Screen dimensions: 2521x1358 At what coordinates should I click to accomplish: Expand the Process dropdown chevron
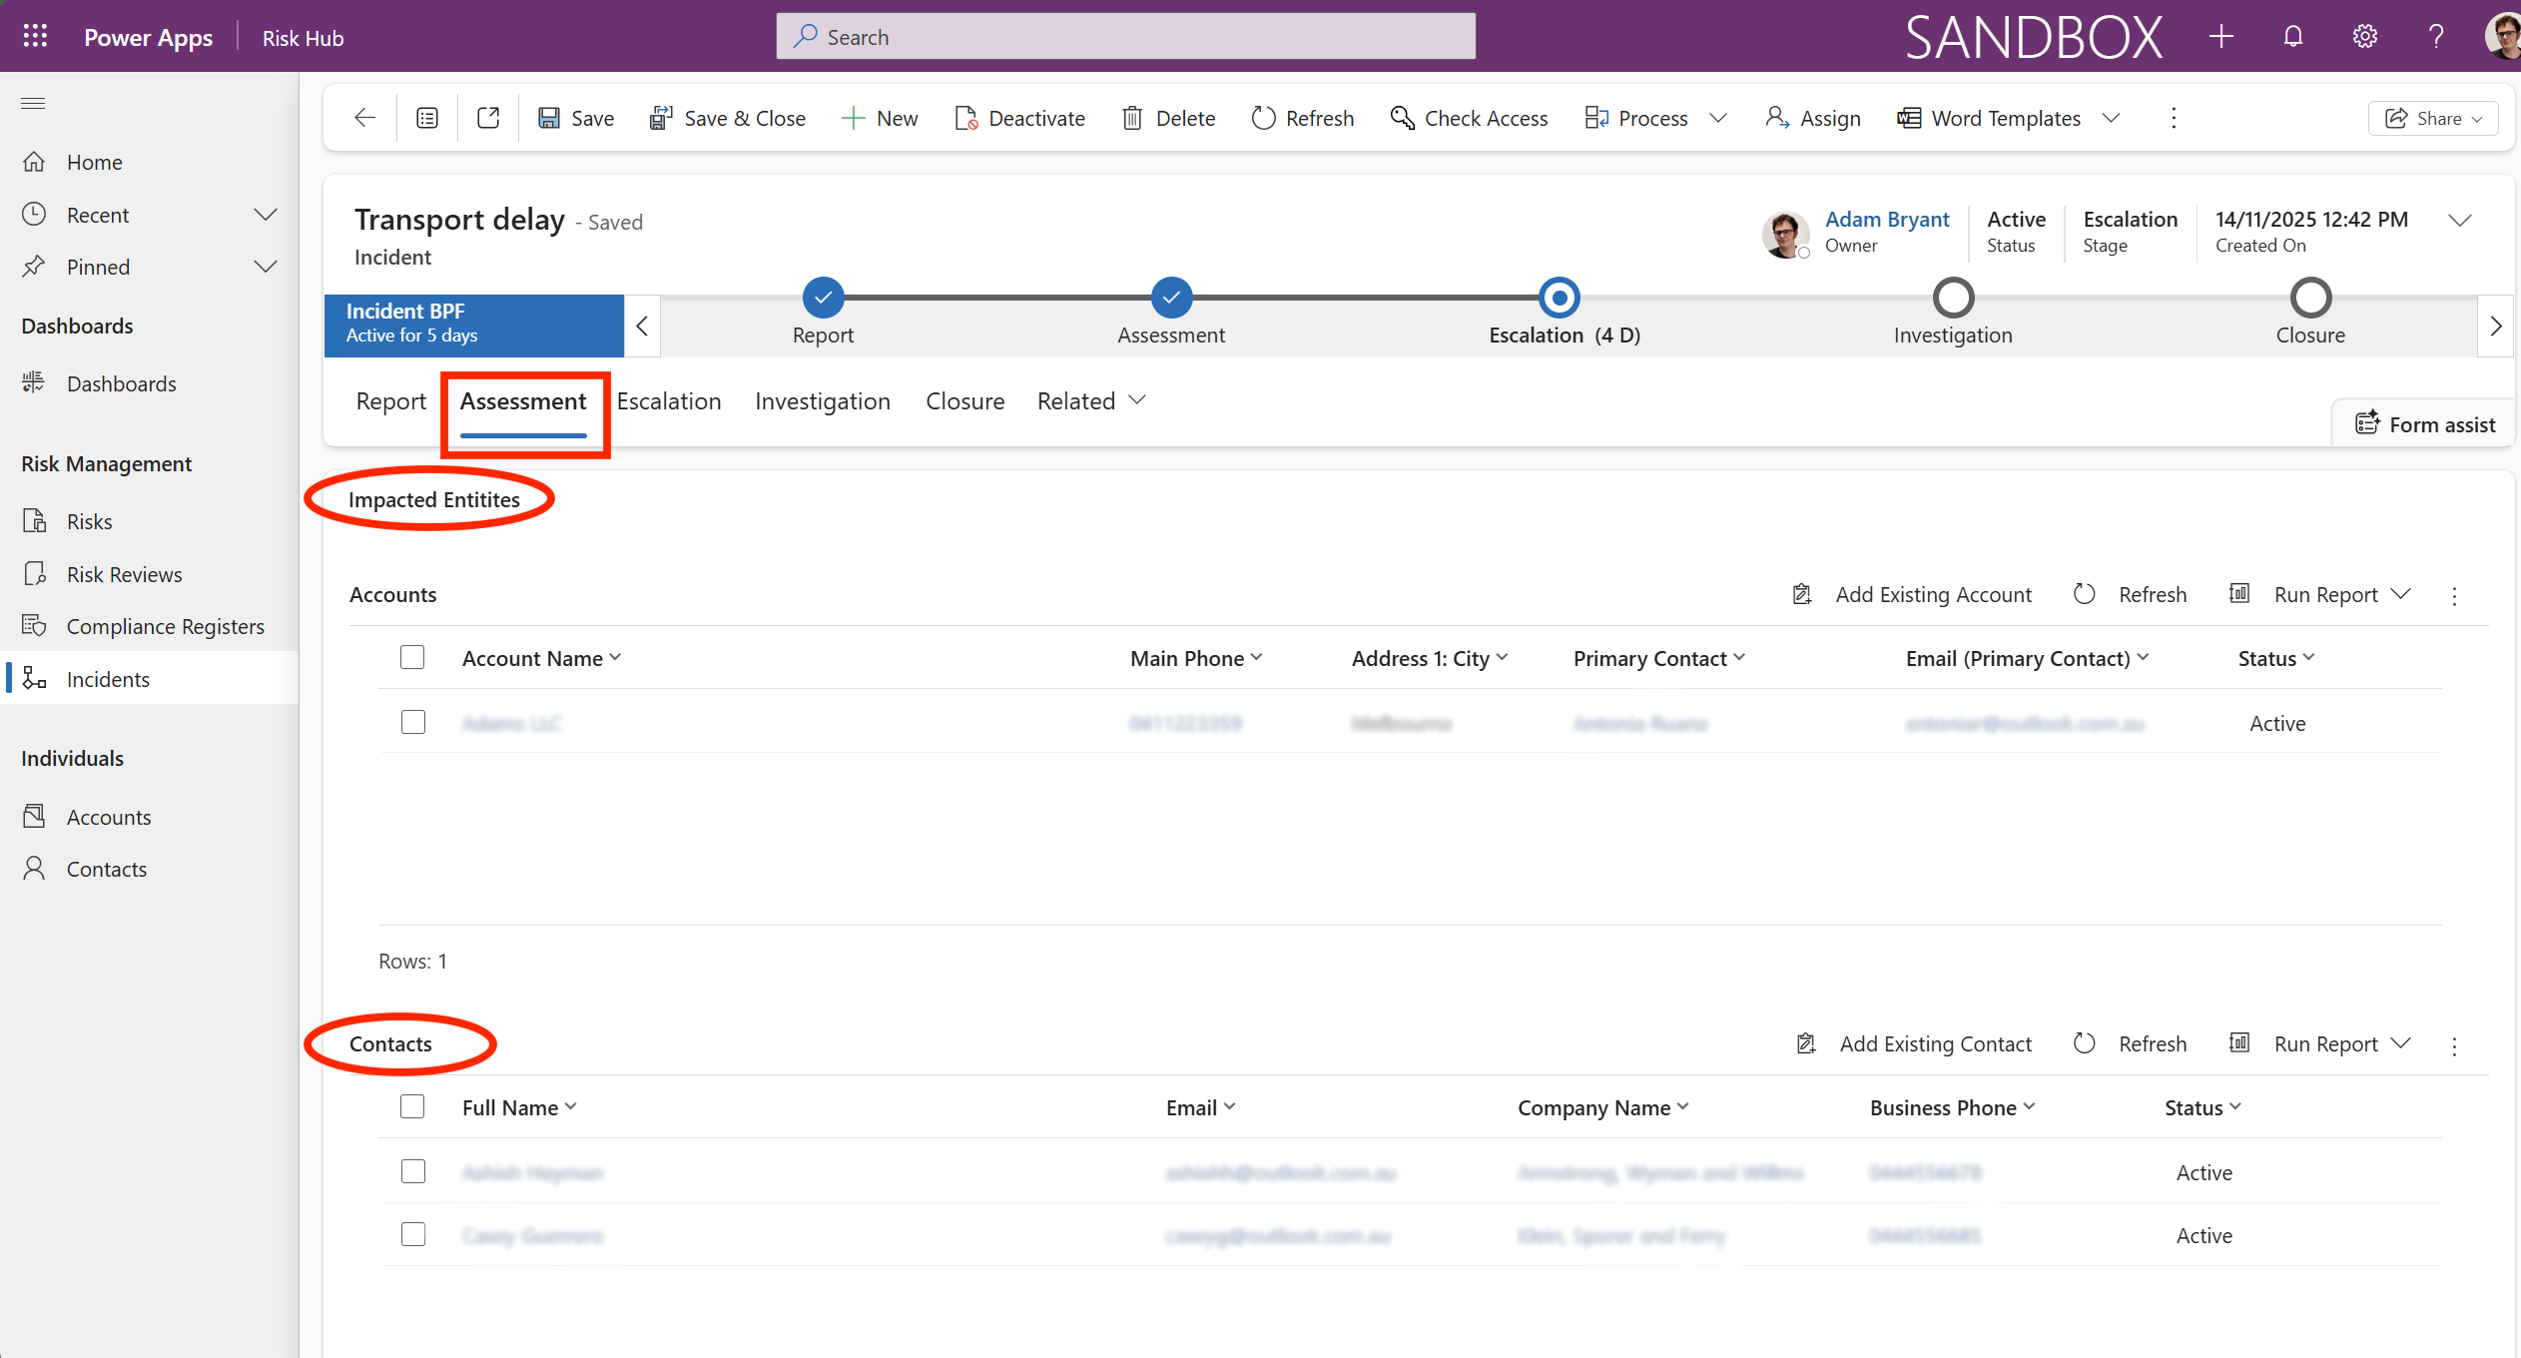pos(1718,118)
